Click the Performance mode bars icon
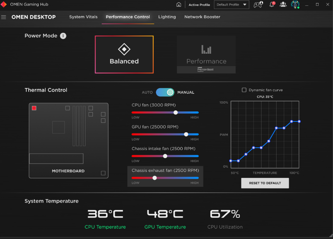The width and height of the screenshot is (333, 239). (x=206, y=49)
